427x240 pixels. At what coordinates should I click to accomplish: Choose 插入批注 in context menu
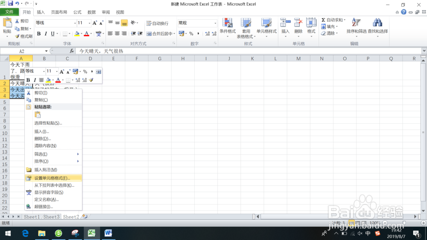tap(53, 170)
